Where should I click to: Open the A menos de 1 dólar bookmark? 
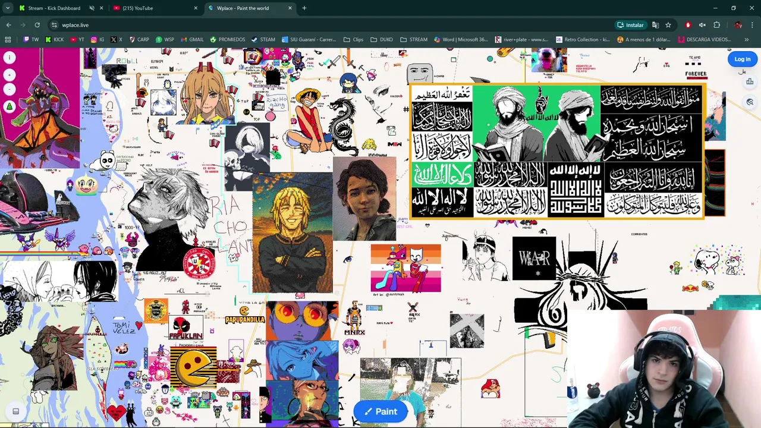[644, 40]
